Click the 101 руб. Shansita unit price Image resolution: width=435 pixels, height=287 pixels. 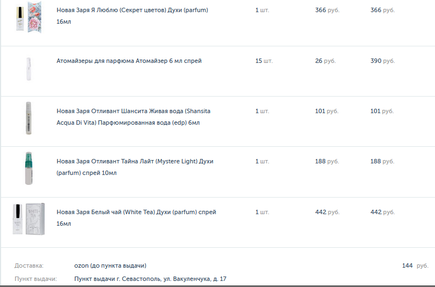327,111
